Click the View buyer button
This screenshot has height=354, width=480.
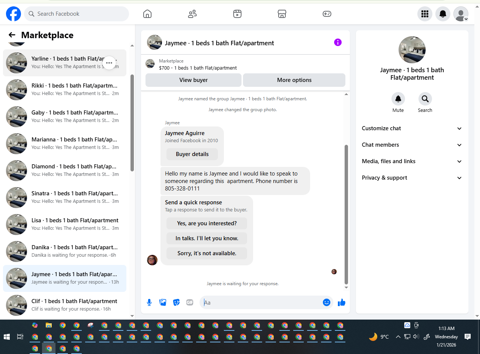193,80
